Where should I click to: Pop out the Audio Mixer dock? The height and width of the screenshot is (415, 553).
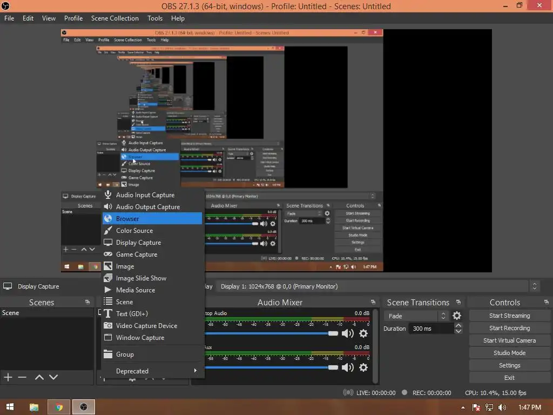(373, 302)
